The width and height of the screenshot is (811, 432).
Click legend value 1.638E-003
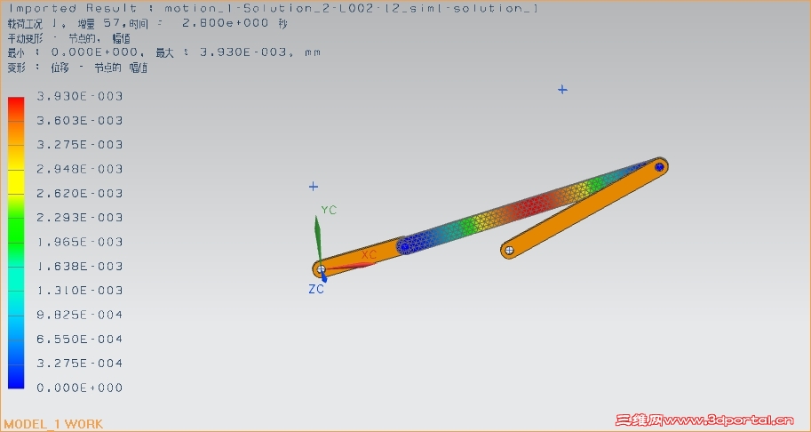point(80,267)
